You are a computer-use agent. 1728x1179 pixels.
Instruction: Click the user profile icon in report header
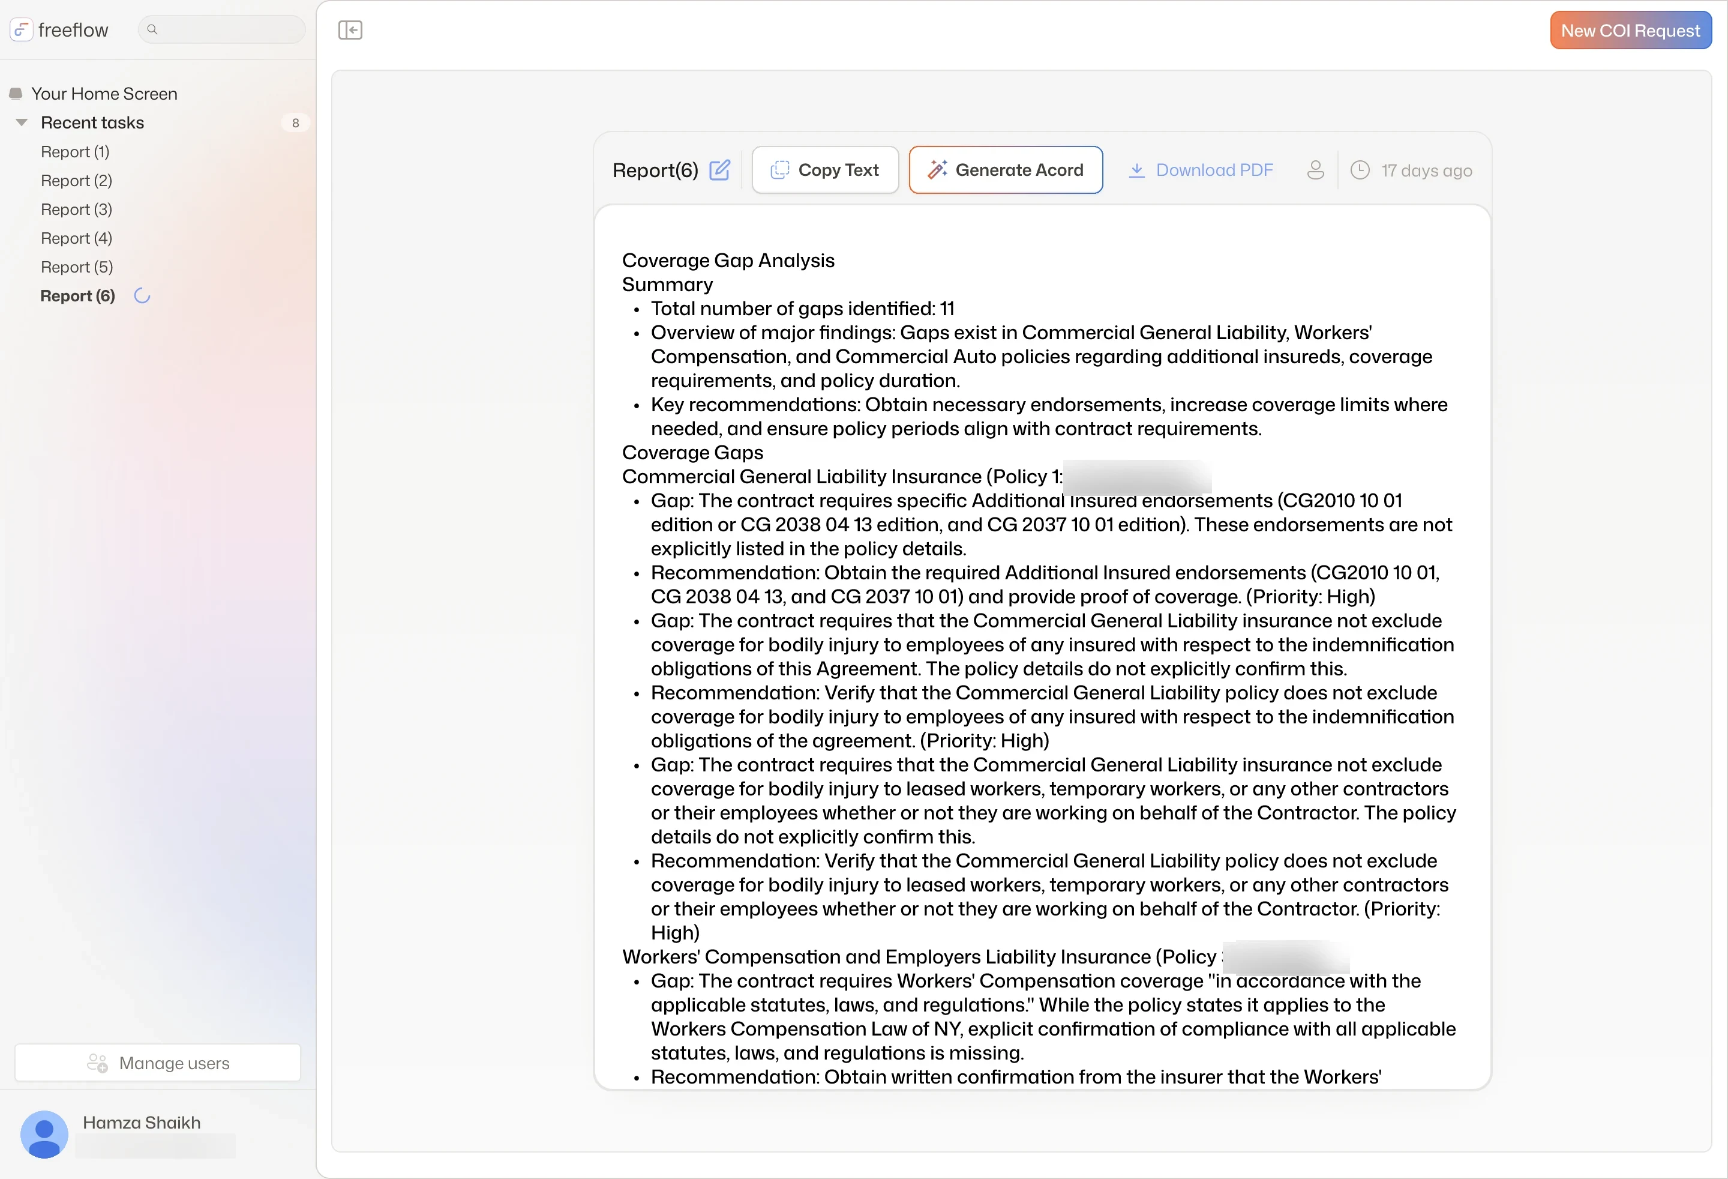point(1315,170)
